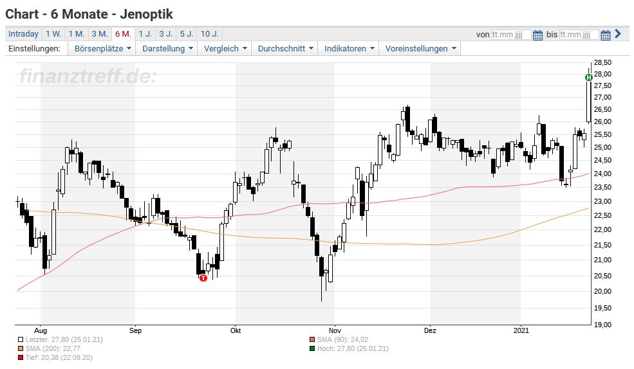This screenshot has width=634, height=369.
Task: Select the 6 M. range tab
Action: (x=123, y=34)
